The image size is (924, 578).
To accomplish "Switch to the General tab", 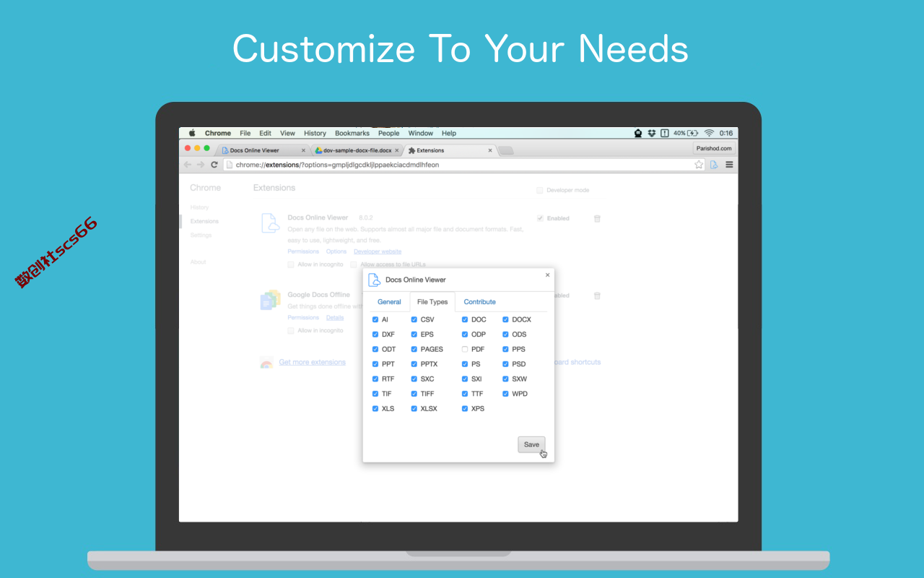I will [x=389, y=302].
